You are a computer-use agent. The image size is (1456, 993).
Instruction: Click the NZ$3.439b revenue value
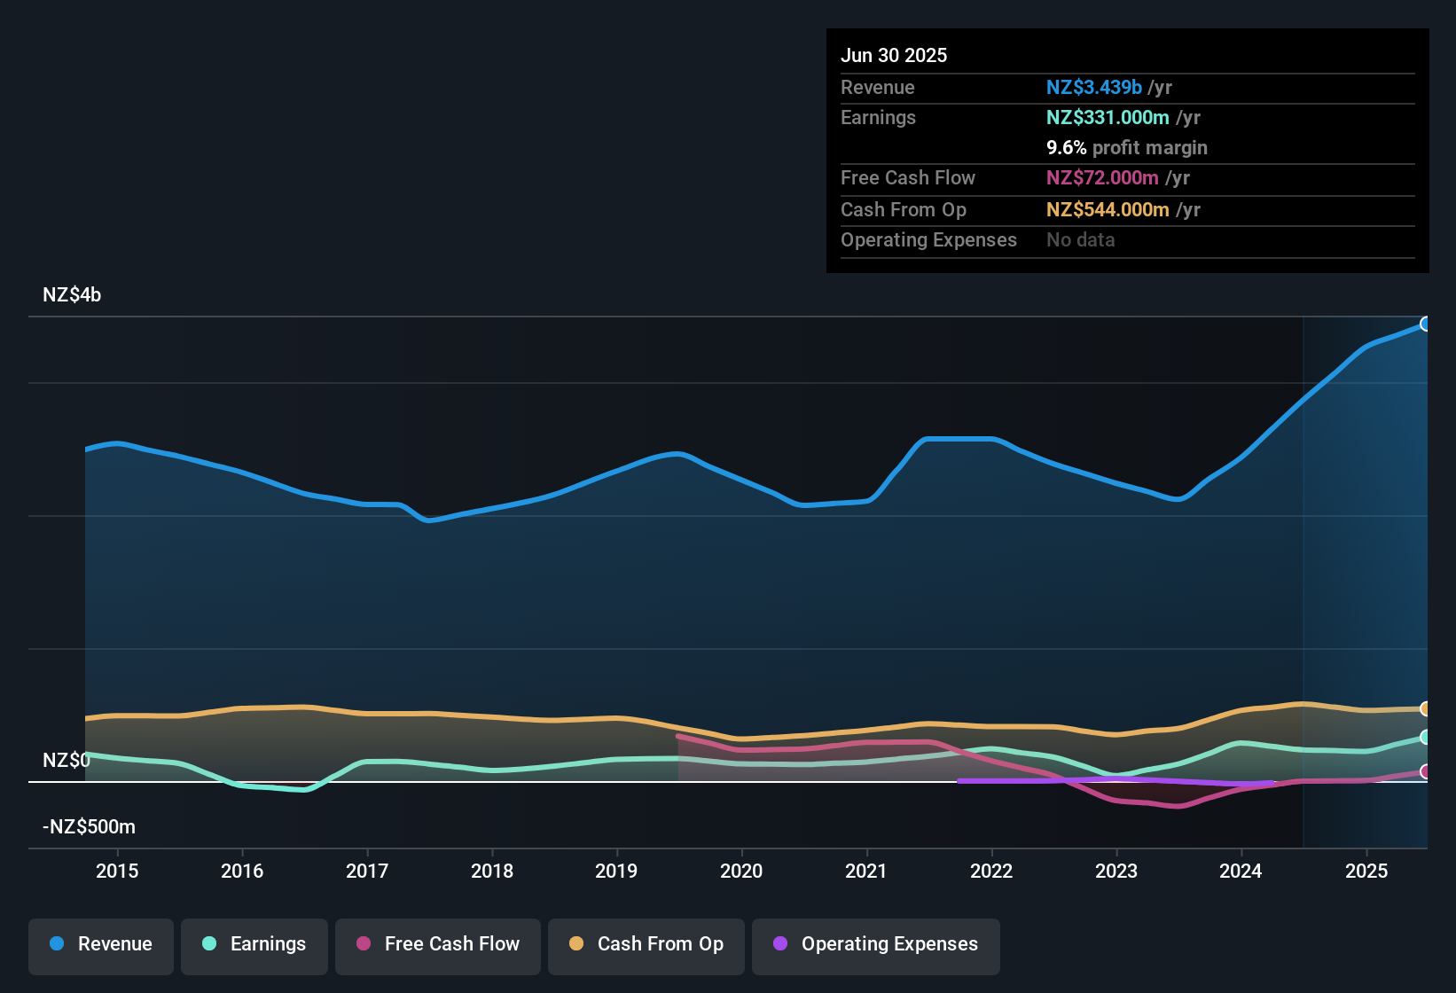coord(1093,88)
